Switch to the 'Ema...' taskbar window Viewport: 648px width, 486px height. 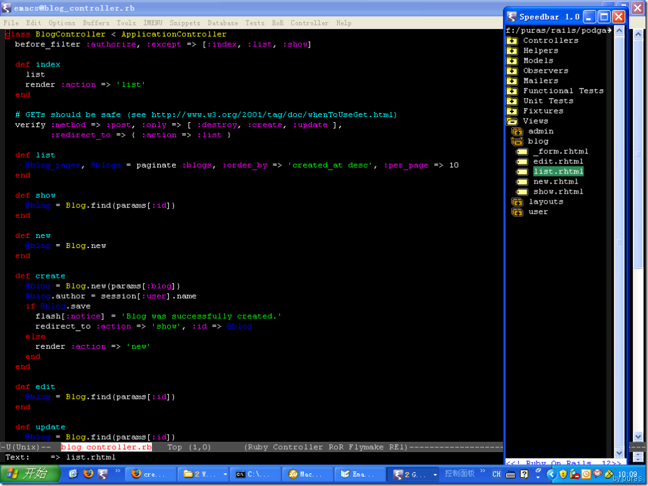[360, 474]
